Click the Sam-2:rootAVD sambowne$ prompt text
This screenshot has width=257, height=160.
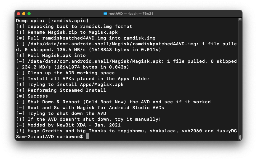(49, 137)
